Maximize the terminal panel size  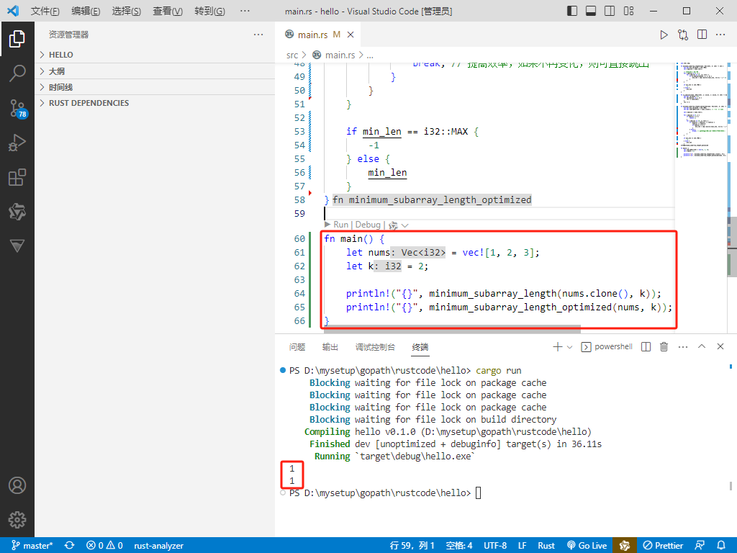point(702,347)
